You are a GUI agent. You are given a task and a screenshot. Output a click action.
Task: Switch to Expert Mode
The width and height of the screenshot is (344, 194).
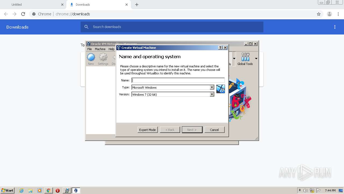(x=148, y=130)
